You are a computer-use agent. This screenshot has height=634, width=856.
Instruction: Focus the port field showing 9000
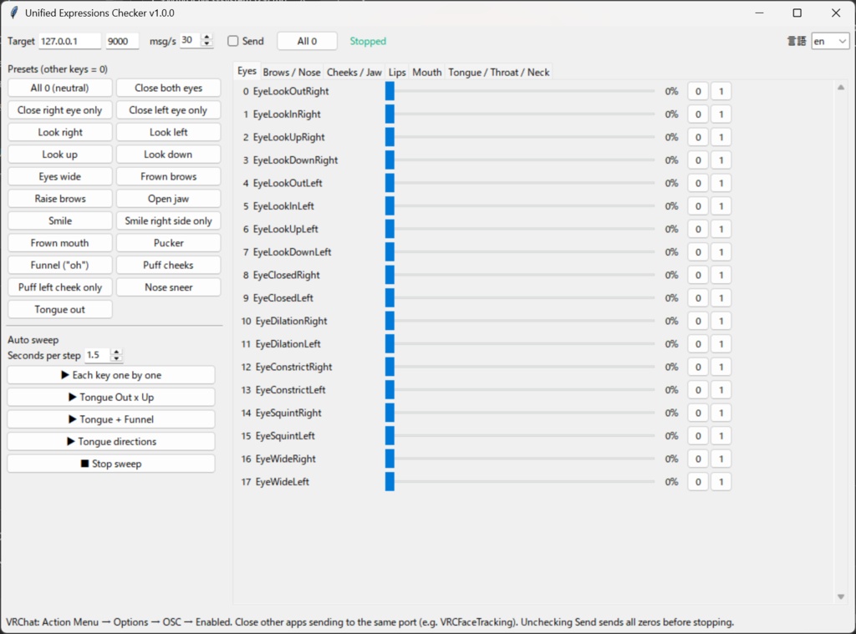coord(122,41)
